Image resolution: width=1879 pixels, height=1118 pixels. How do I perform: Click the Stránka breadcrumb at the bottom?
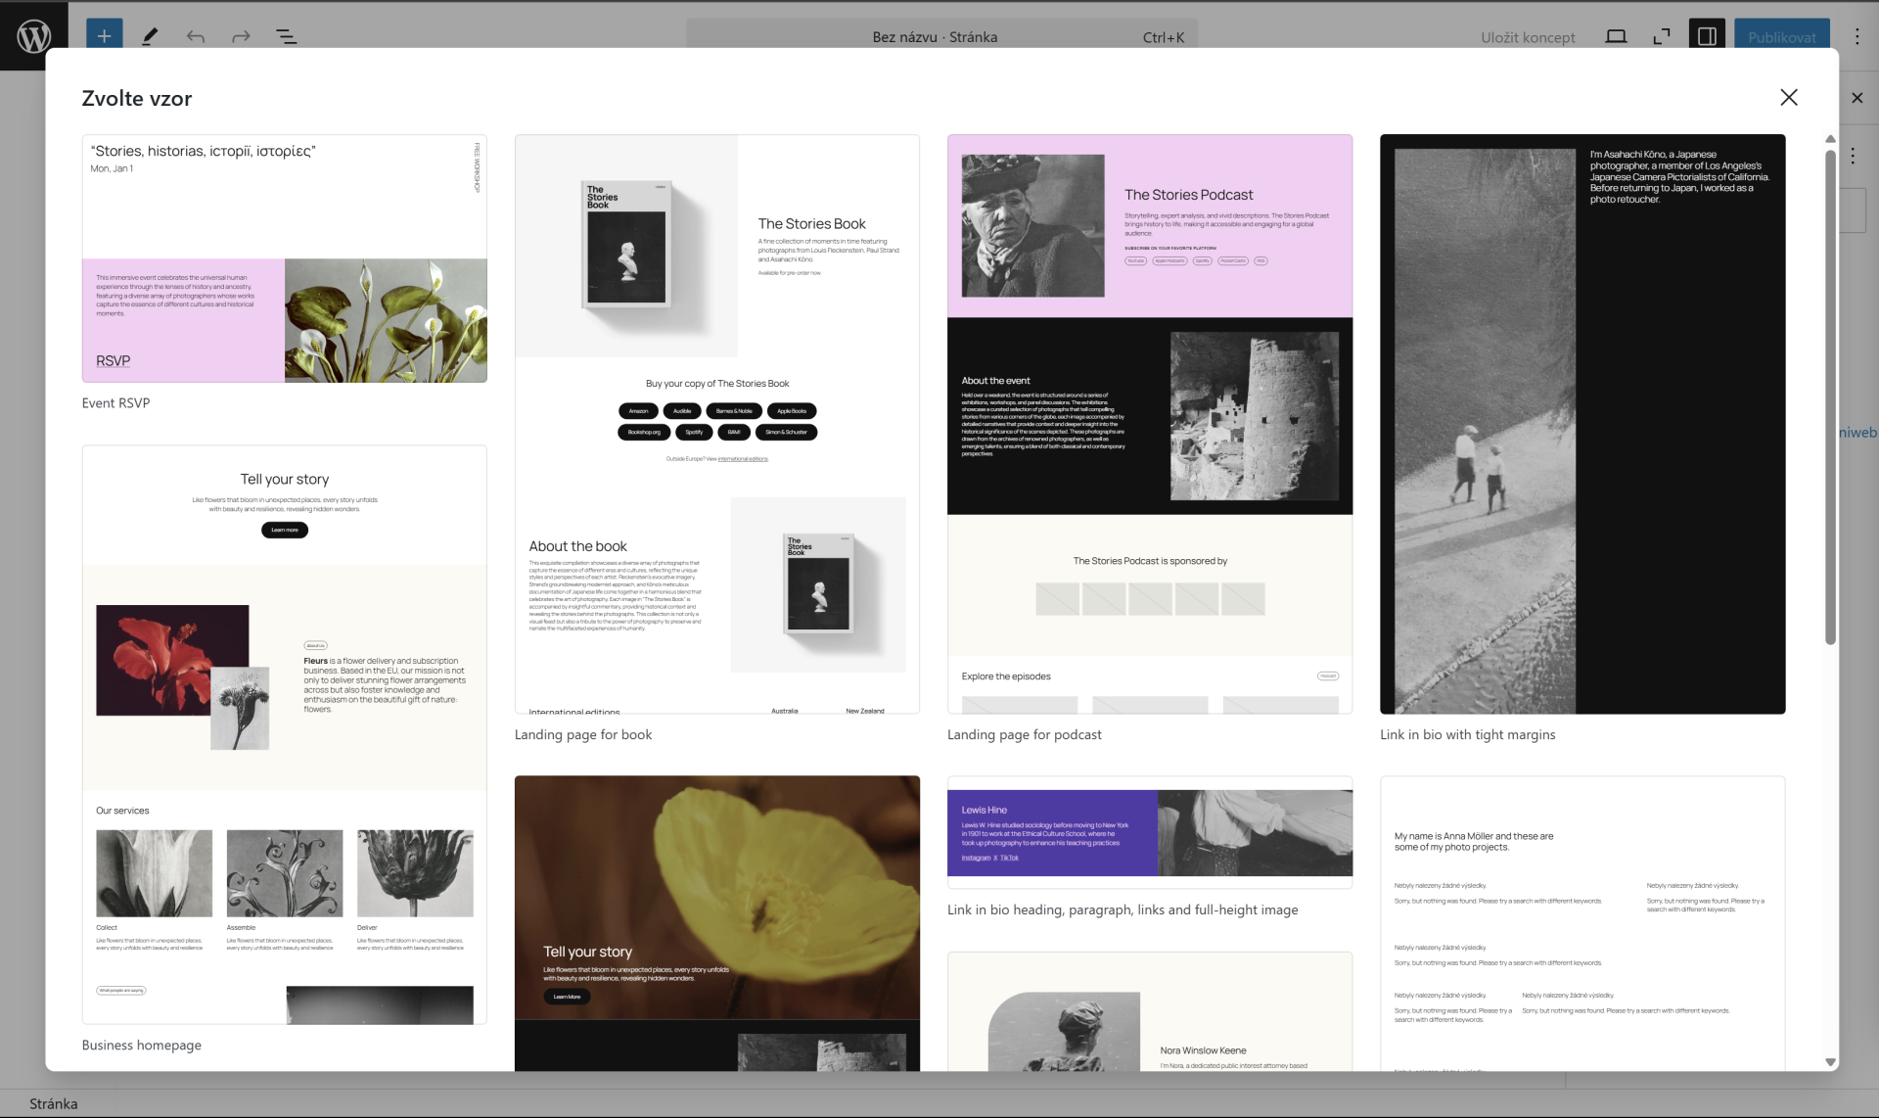tap(54, 1102)
